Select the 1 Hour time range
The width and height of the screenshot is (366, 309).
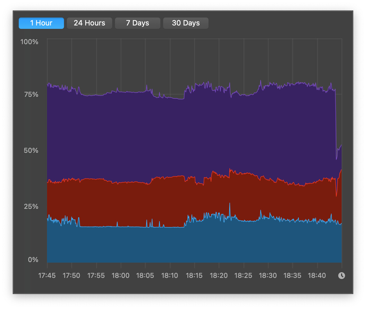pyautogui.click(x=41, y=23)
